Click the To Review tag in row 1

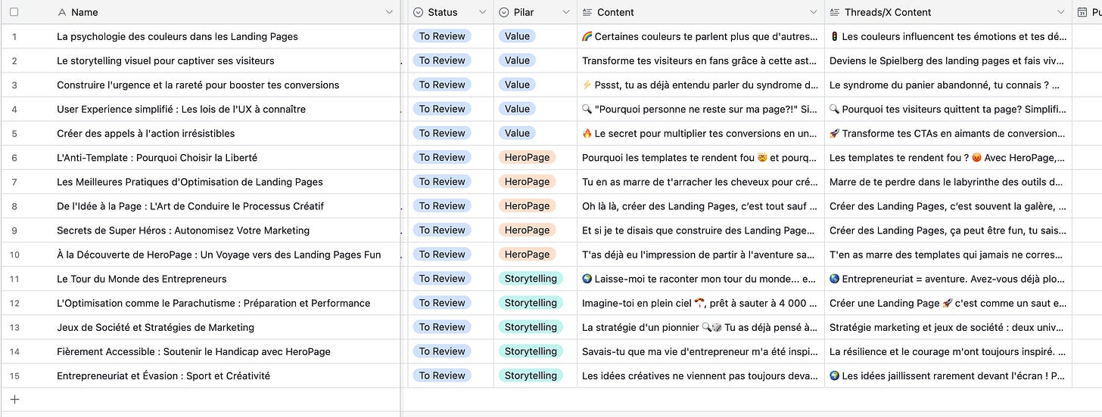pos(442,36)
